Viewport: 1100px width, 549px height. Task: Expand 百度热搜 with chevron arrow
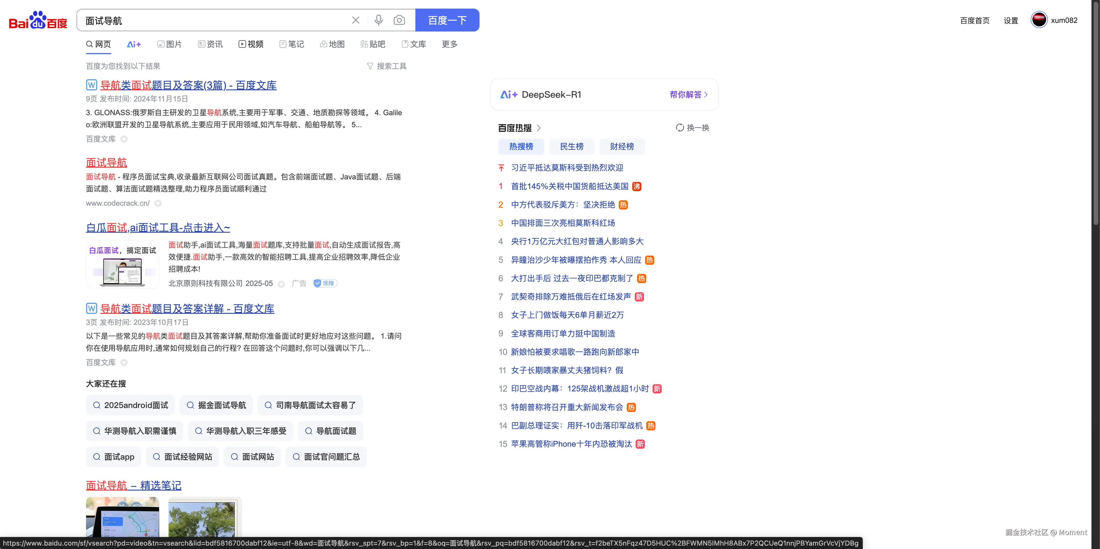click(539, 128)
